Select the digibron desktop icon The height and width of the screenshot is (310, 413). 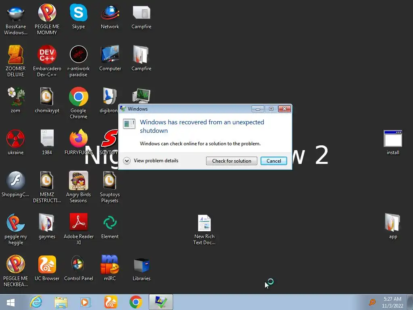[x=109, y=100]
